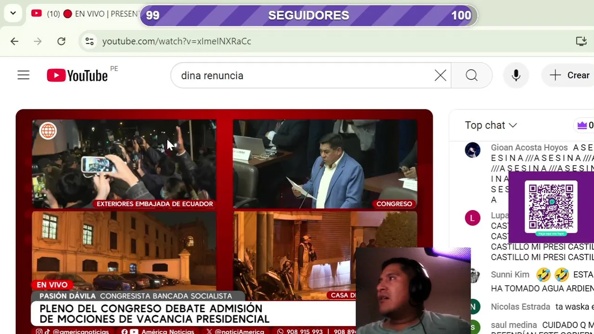Go to the YouTube home logo
The width and height of the screenshot is (594, 334).
click(x=77, y=75)
